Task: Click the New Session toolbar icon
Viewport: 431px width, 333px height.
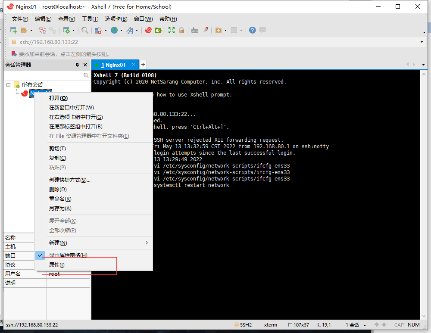Action: 13,30
